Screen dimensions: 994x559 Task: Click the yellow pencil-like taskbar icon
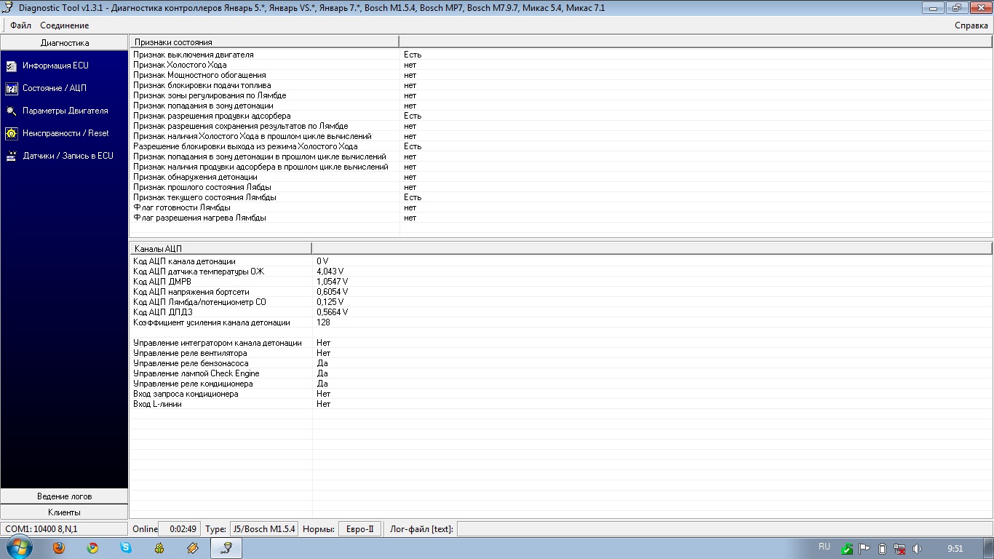tap(193, 548)
